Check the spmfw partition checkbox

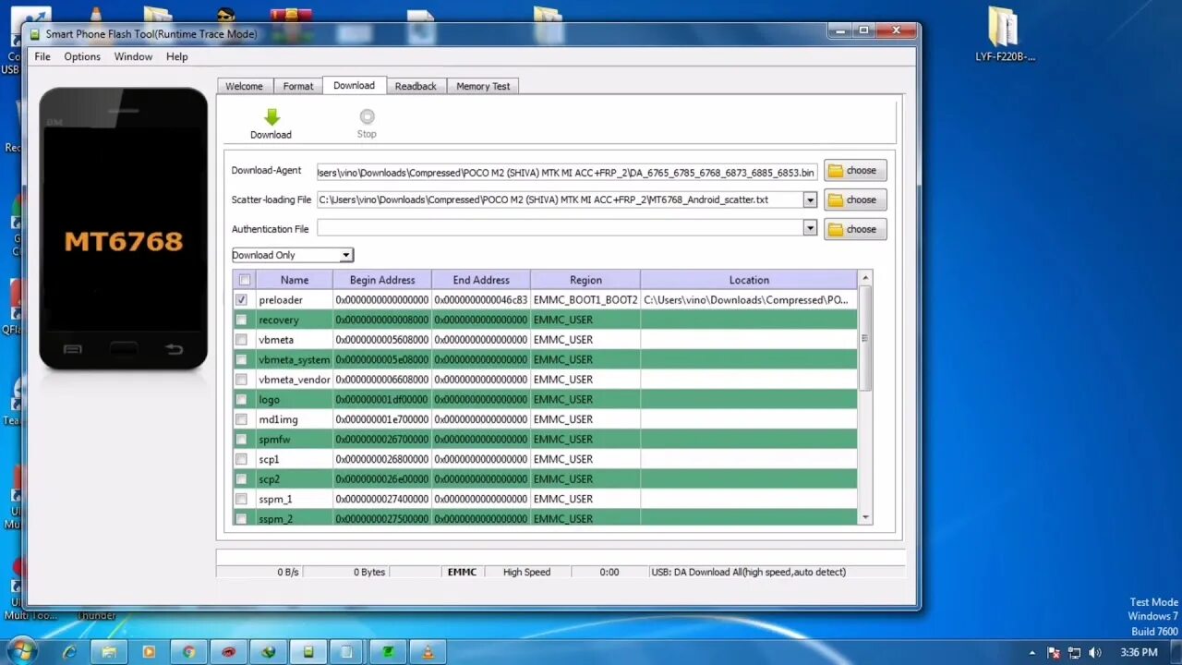click(242, 440)
